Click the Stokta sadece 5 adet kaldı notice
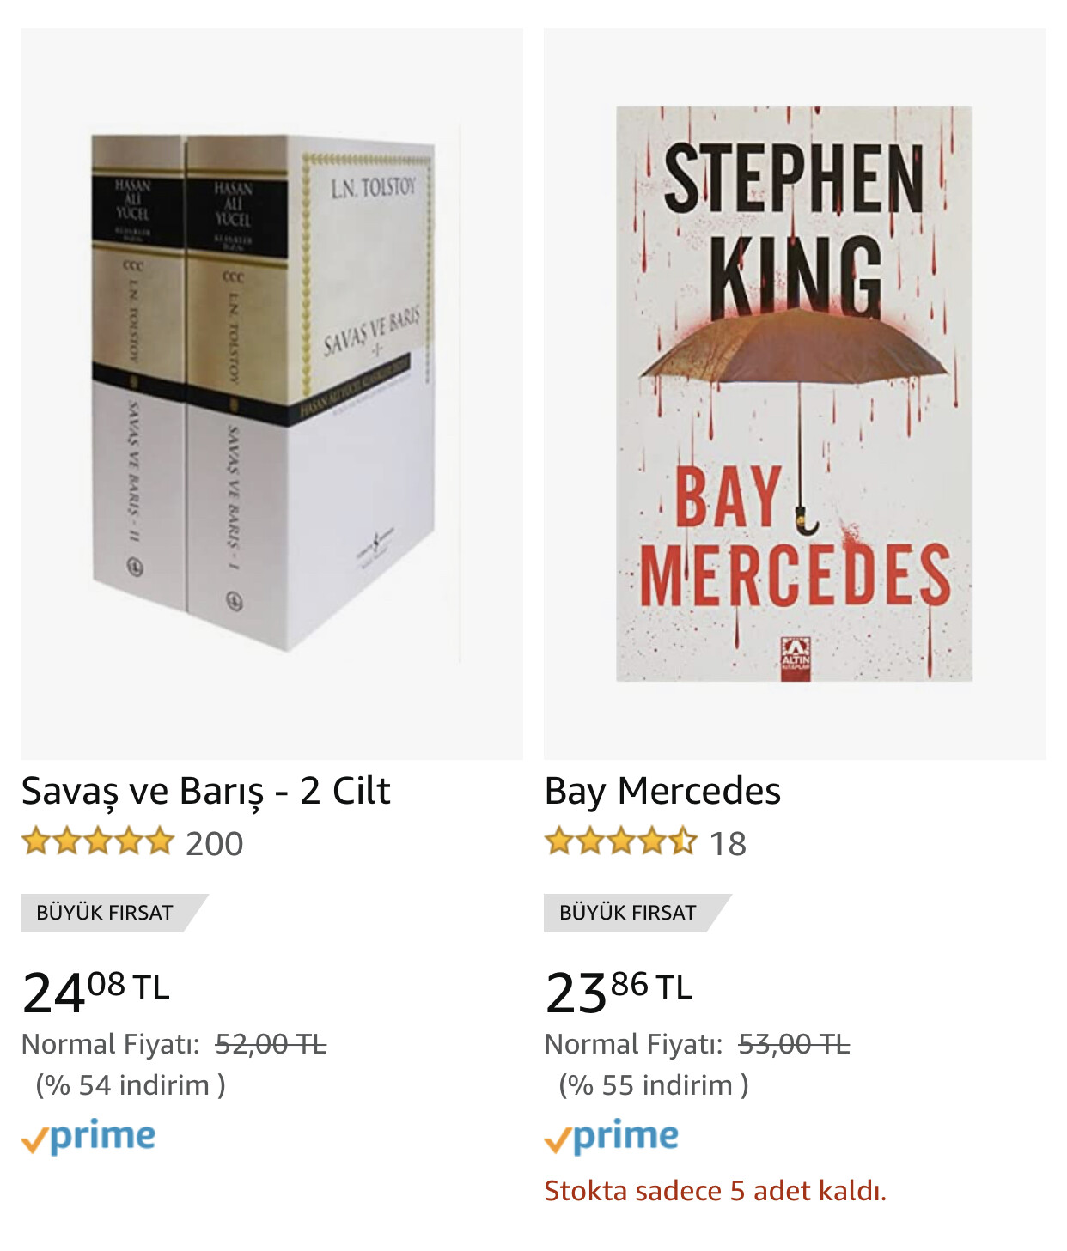This screenshot has height=1251, width=1067. pyautogui.click(x=715, y=1192)
